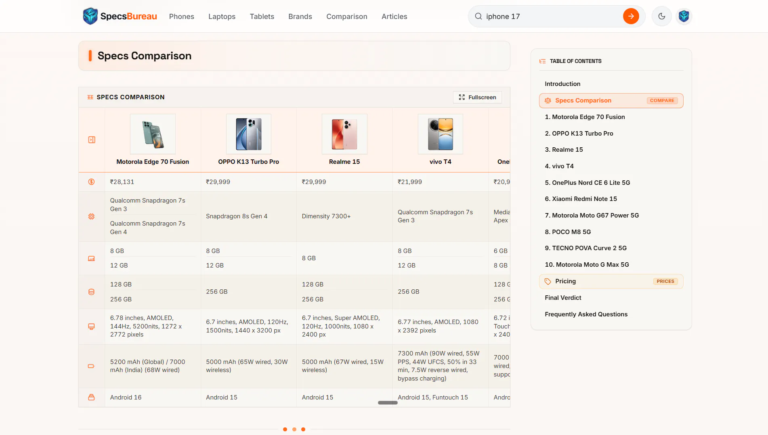
Task: Go to 2. OPPO K13 Turbo Pro
Action: click(579, 134)
